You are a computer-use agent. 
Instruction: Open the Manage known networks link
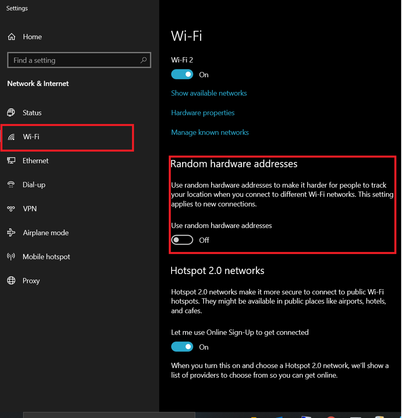tap(210, 132)
